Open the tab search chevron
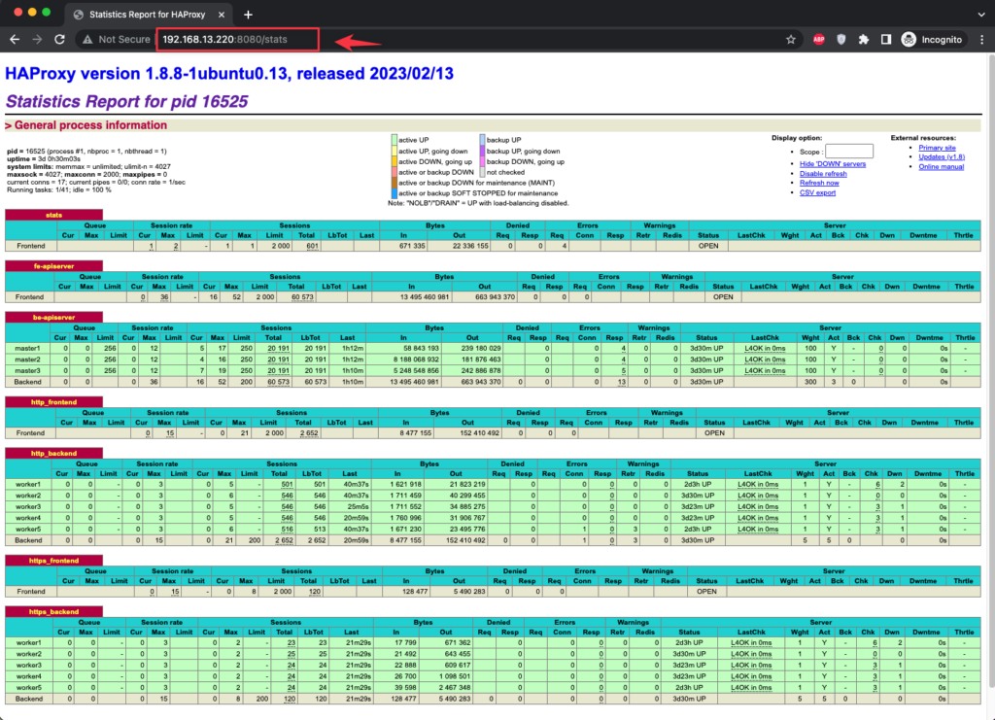995x720 pixels. [981, 14]
